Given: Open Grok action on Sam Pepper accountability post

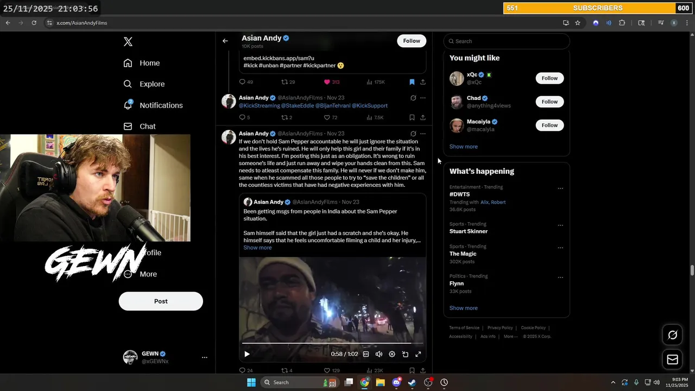Looking at the screenshot, I should 413,134.
